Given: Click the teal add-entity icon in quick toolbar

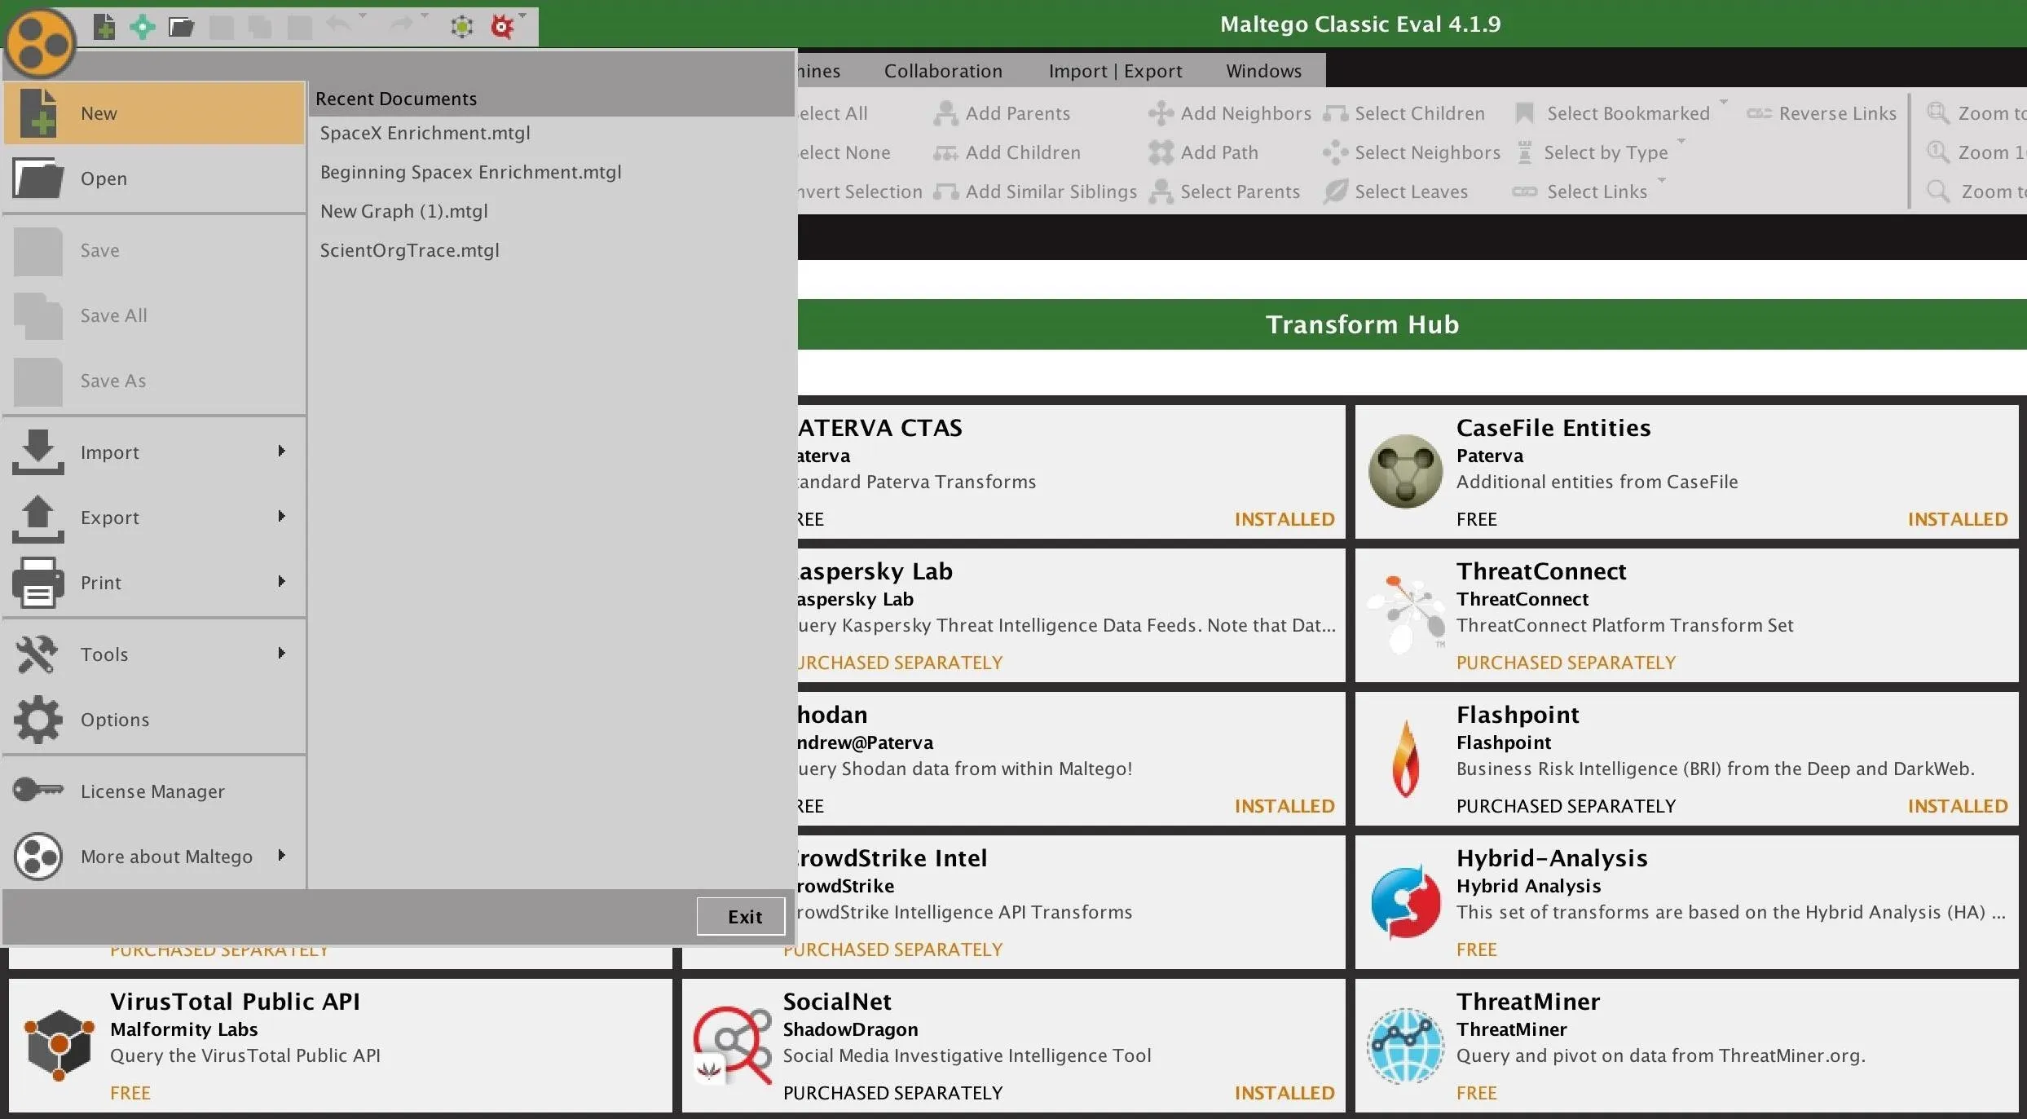Looking at the screenshot, I should point(143,27).
